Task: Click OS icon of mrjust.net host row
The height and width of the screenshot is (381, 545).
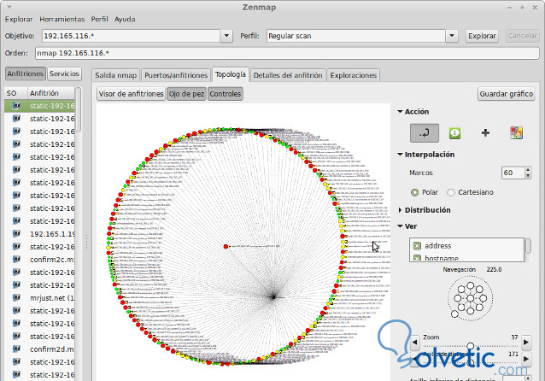Action: click(x=16, y=297)
